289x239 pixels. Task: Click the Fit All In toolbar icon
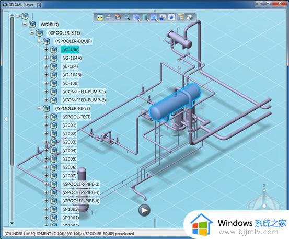tap(100, 17)
